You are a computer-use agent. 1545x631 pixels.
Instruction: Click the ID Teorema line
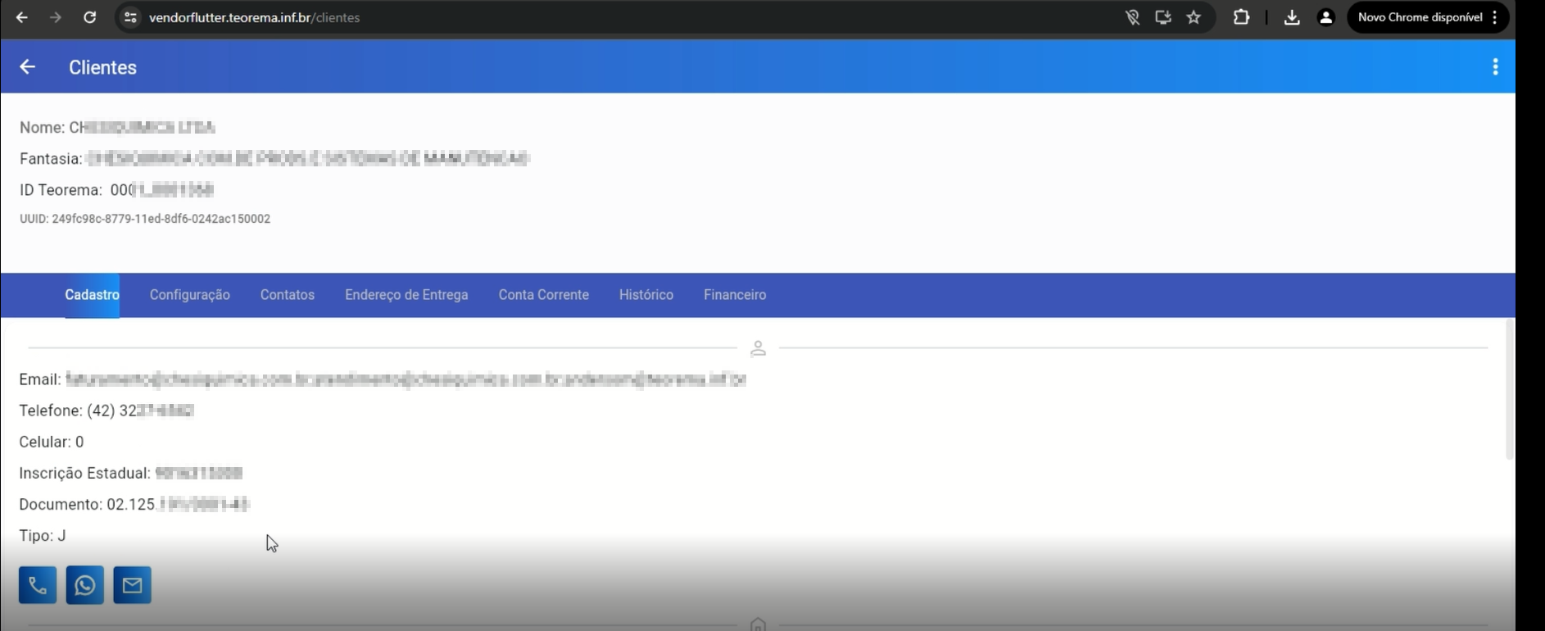pos(117,190)
